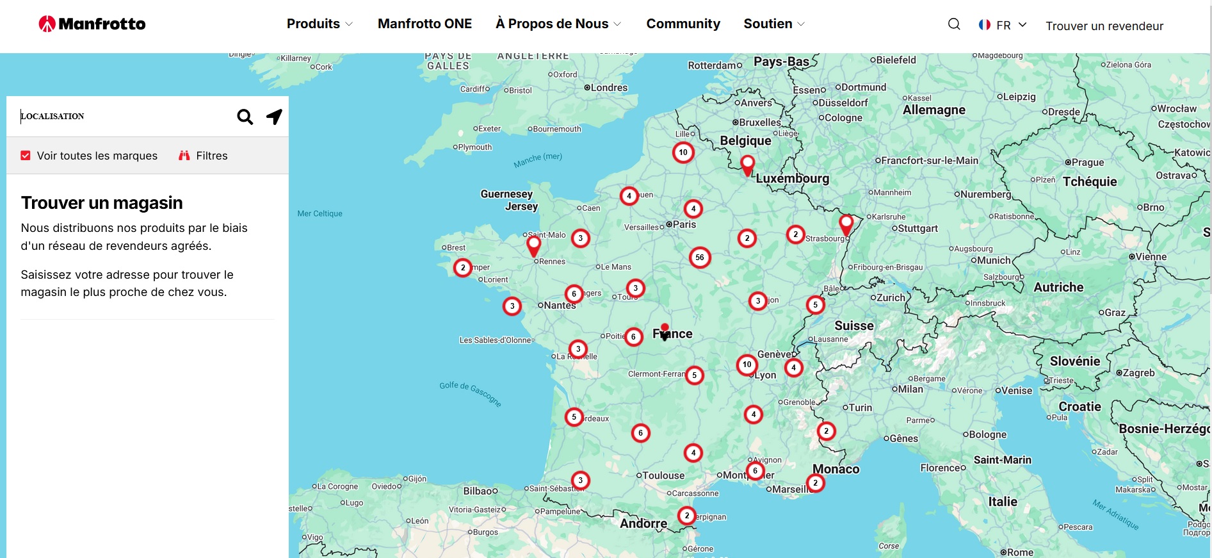Select the cluster of 2 beside Strasbourg label
The height and width of the screenshot is (558, 1212).
(796, 234)
